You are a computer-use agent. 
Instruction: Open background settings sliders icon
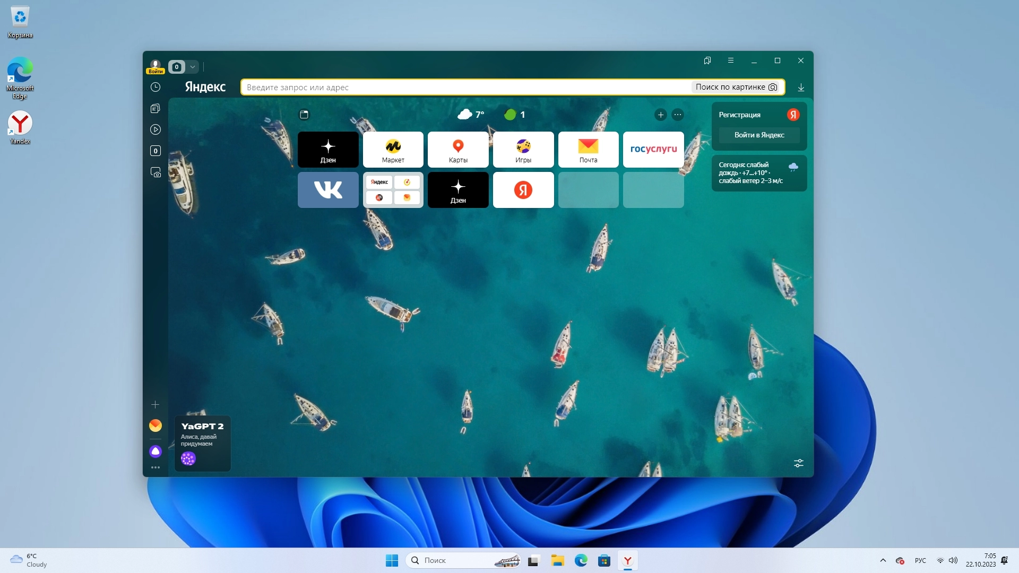click(x=798, y=463)
